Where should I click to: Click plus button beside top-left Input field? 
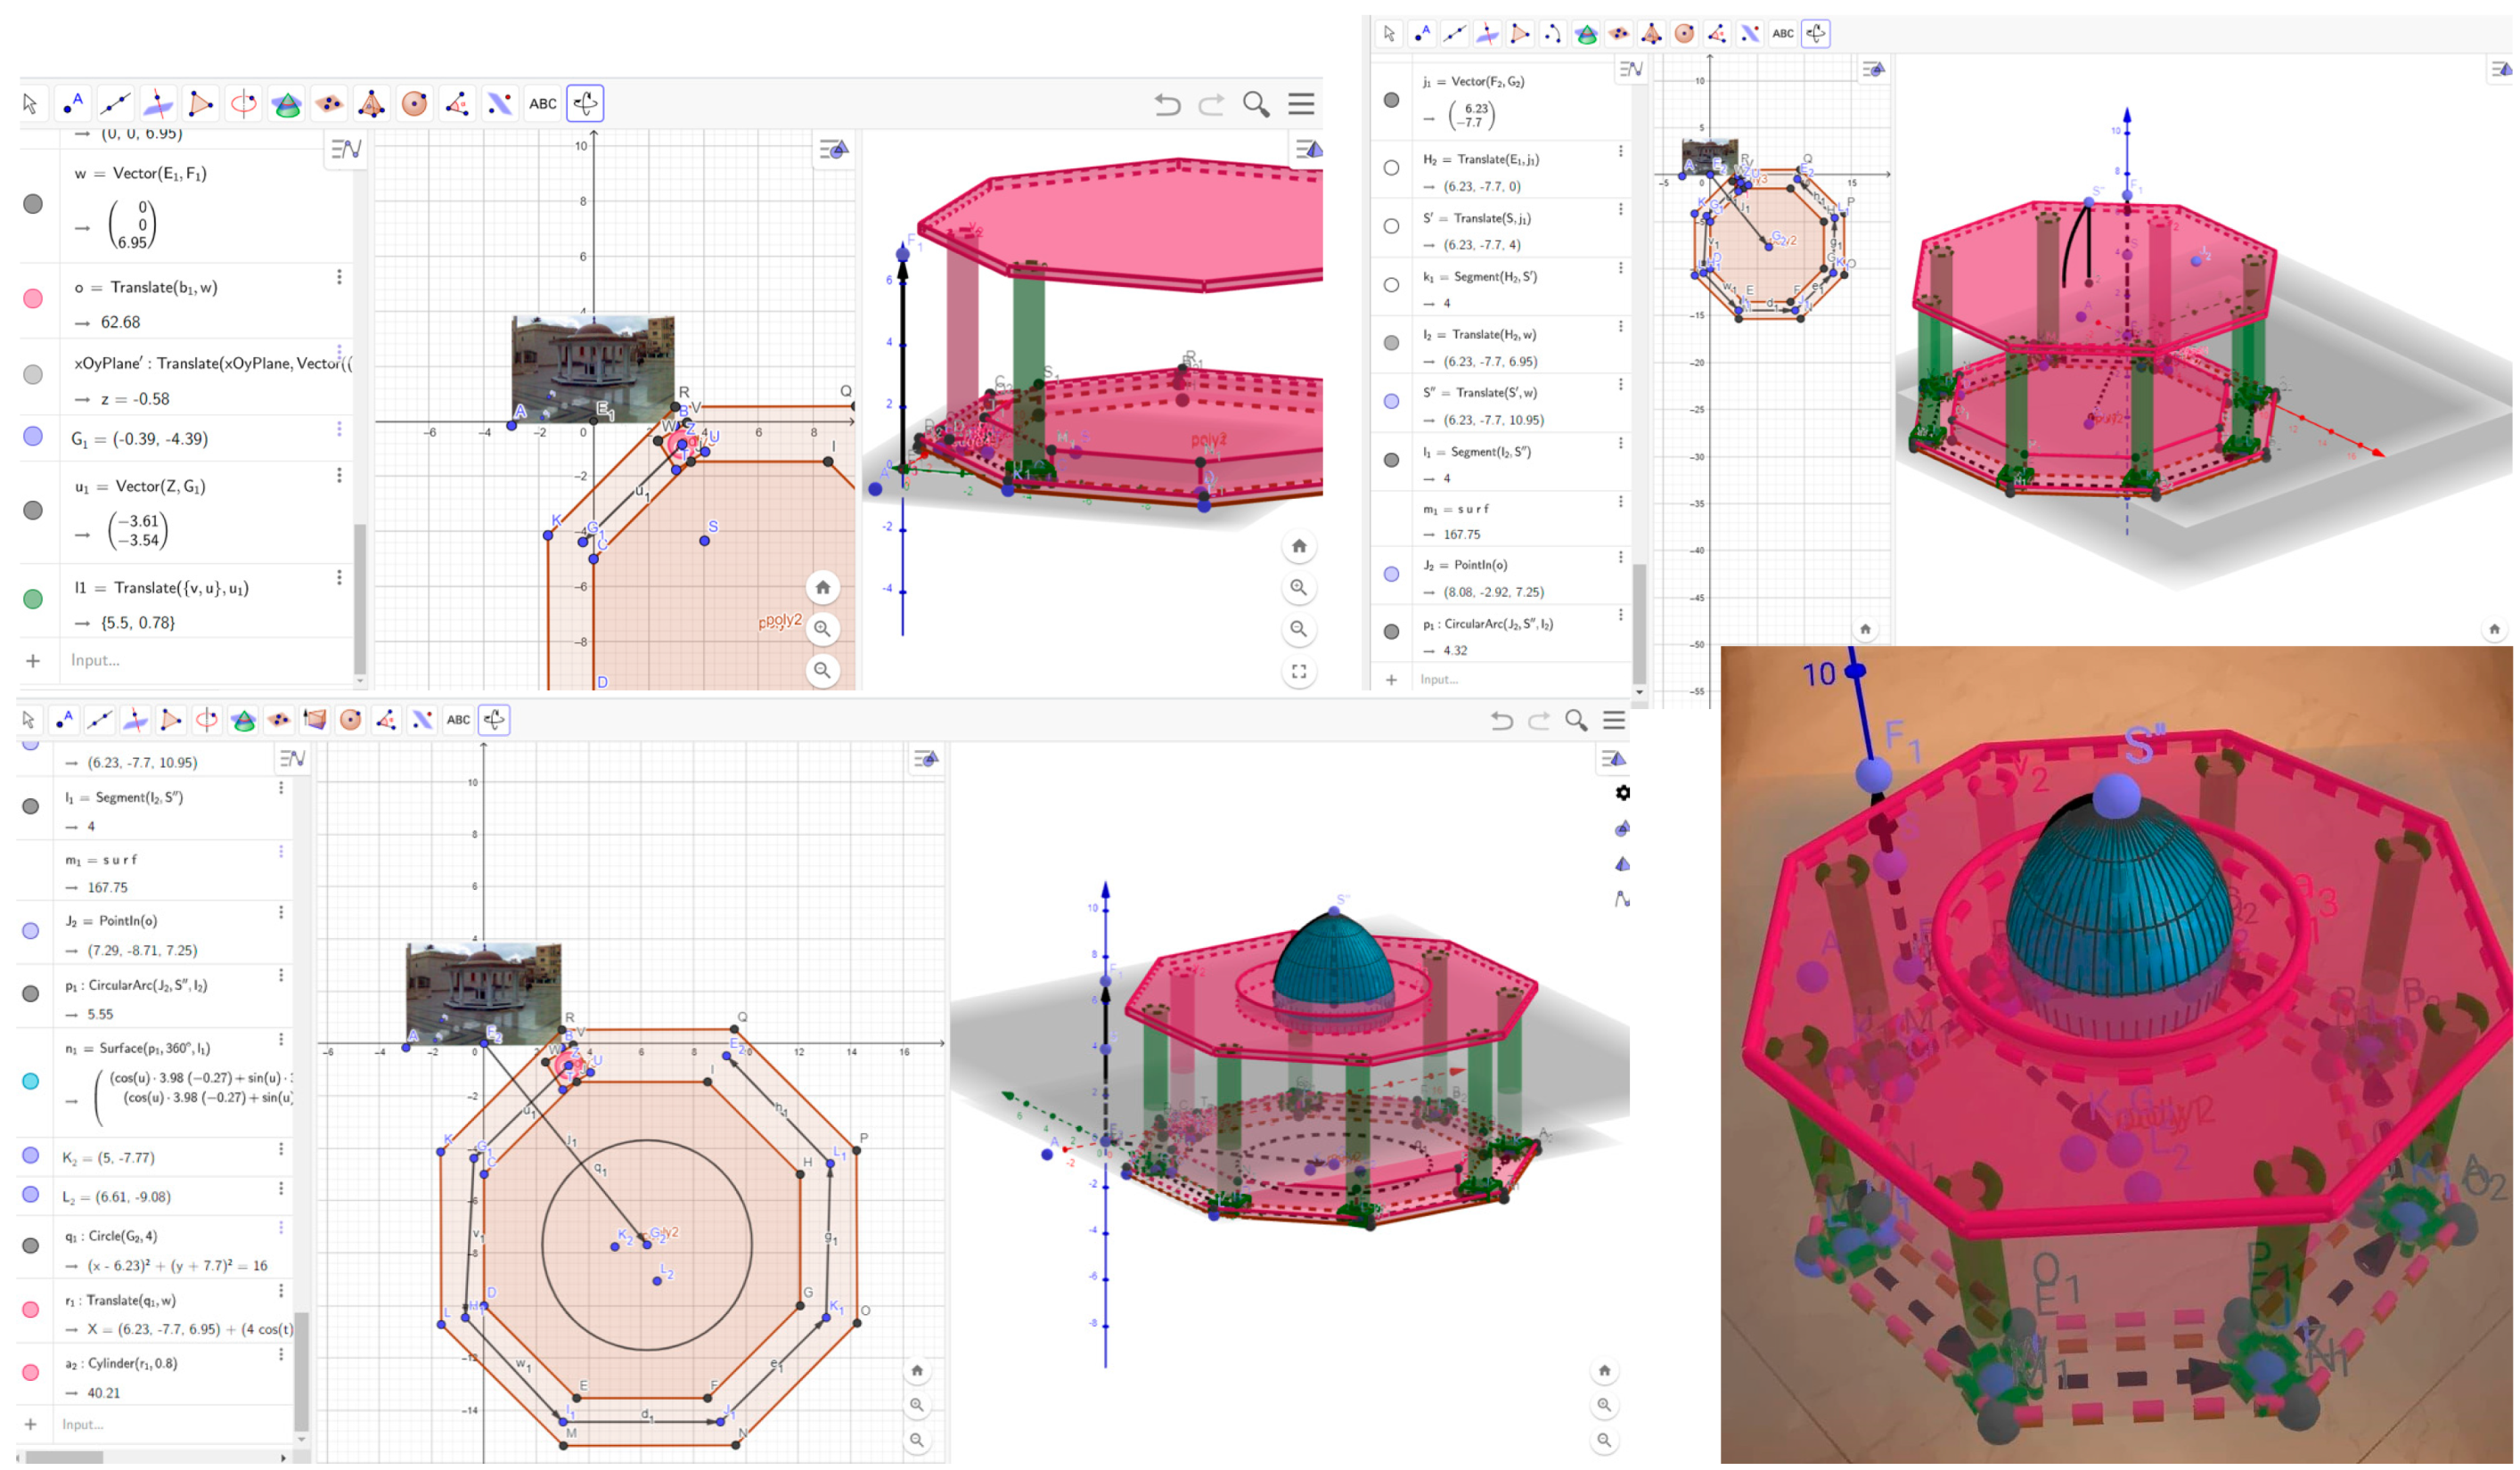33,661
